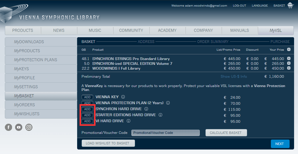This screenshot has height=154, width=298.
Task: Go to MyORDERS in sidebar
Action: click(x=41, y=105)
